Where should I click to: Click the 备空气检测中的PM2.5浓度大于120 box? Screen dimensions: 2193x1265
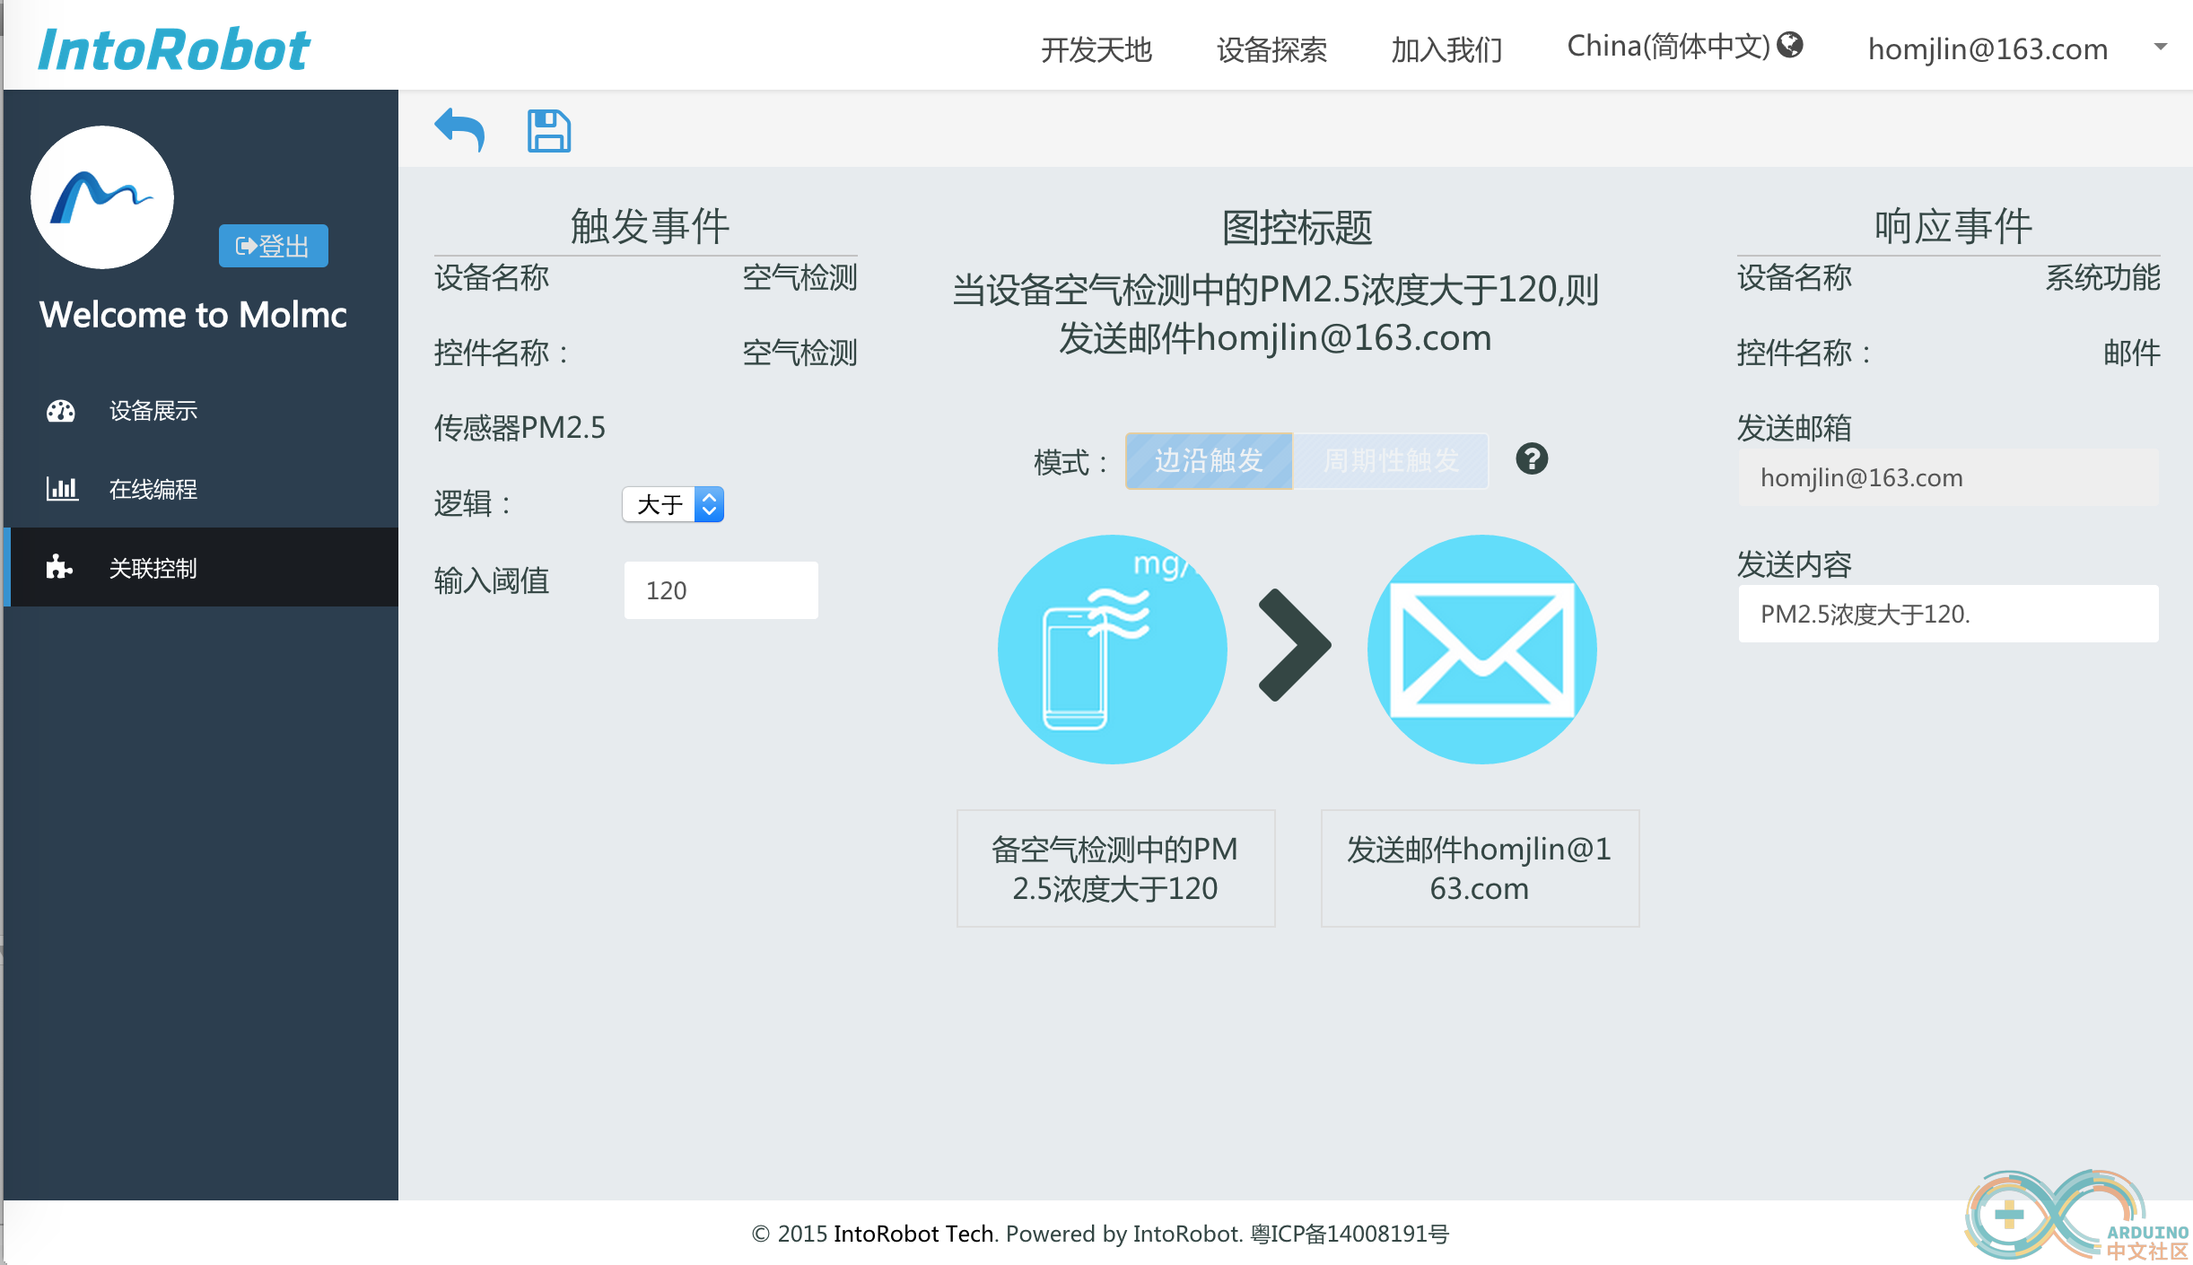pos(1115,868)
